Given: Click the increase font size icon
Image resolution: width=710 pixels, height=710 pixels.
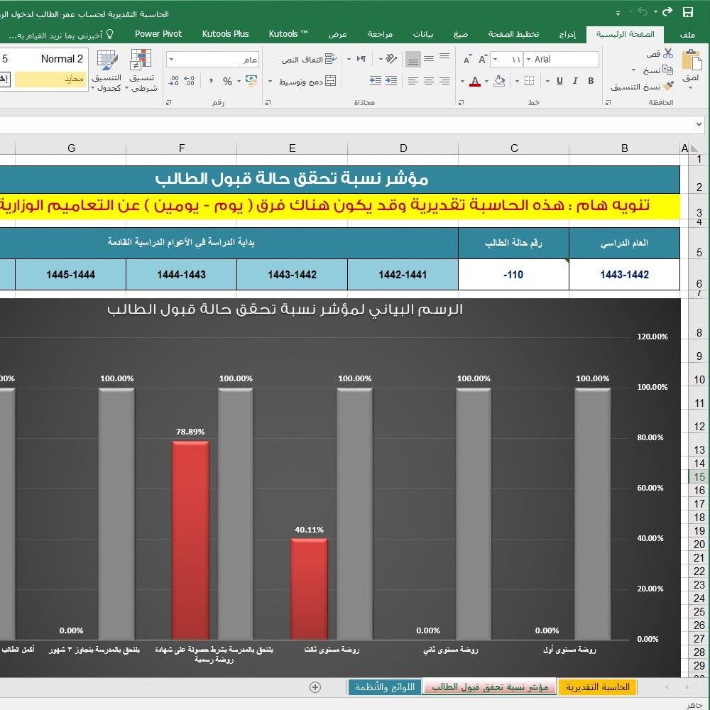Looking at the screenshot, I should pyautogui.click(x=483, y=60).
